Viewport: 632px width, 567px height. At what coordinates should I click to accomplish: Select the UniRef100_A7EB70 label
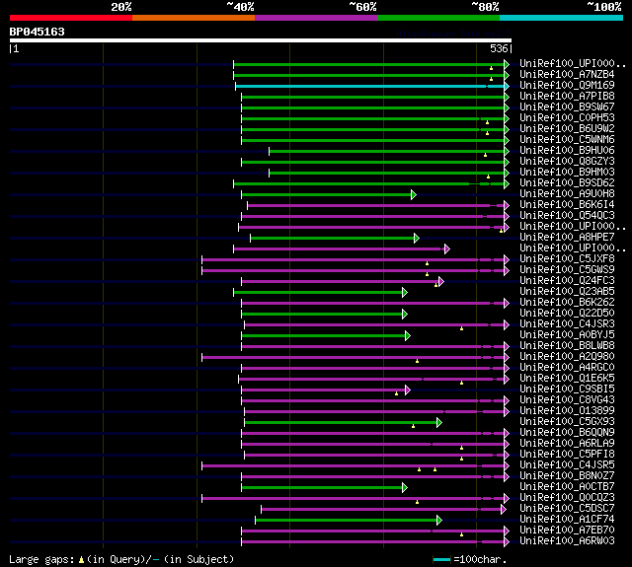[x=567, y=531]
